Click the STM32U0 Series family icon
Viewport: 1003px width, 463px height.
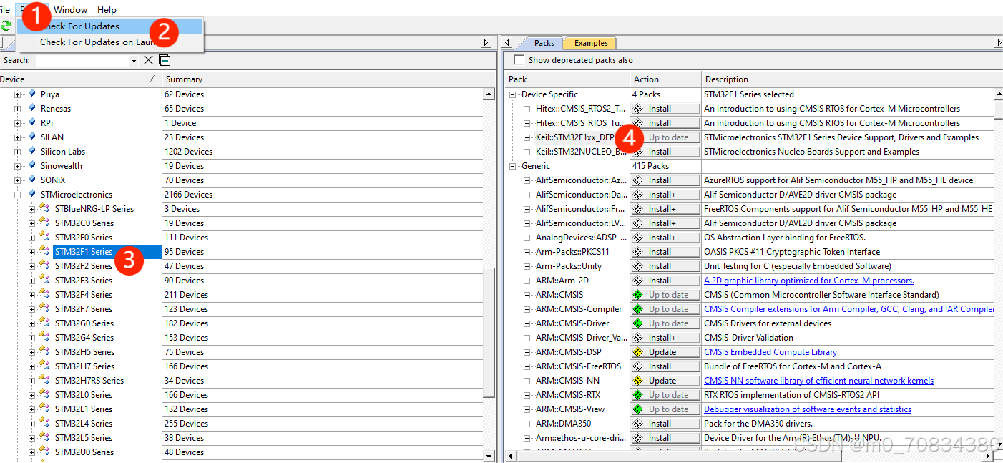[x=45, y=452]
